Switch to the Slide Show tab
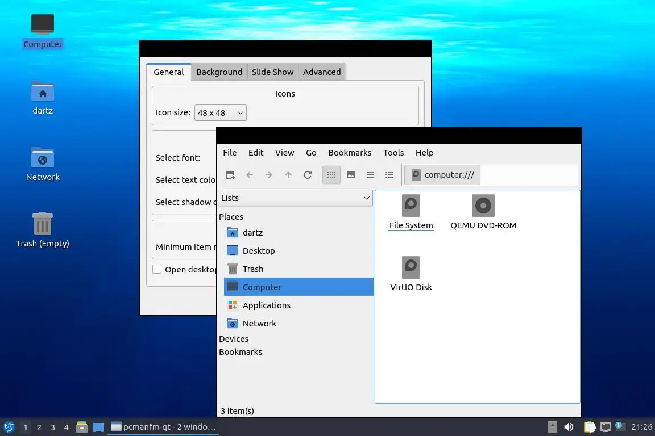The width and height of the screenshot is (655, 436). (x=273, y=72)
